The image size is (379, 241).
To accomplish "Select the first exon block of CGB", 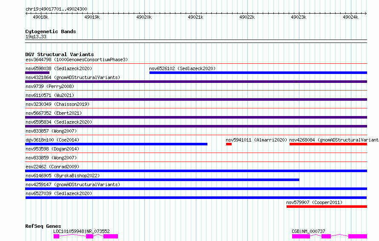I will tap(301, 236).
